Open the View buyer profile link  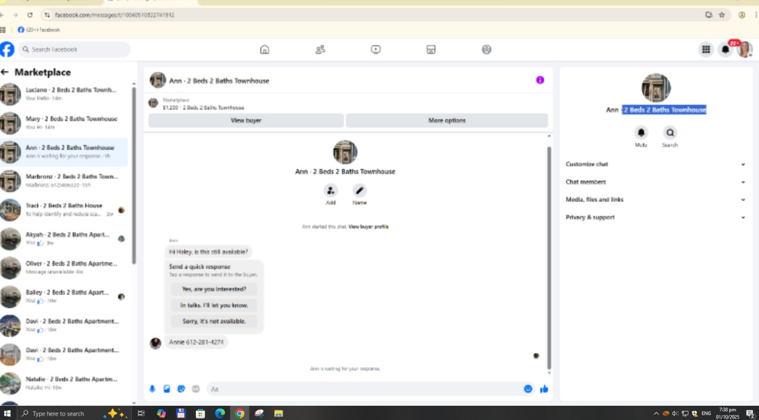click(368, 227)
